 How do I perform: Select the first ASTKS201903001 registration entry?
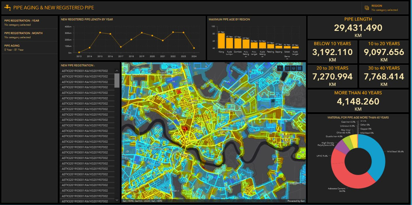click(x=86, y=71)
